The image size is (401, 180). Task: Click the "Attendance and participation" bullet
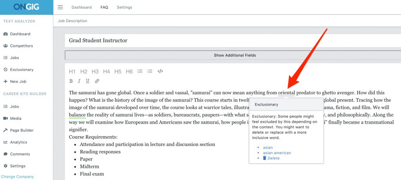(147, 144)
